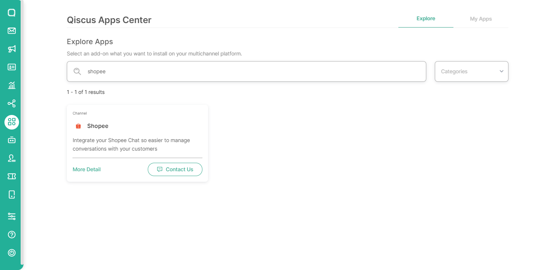Screen dimensions: 553x270
Task: Open More Detail link for Shopee
Action: click(x=87, y=170)
